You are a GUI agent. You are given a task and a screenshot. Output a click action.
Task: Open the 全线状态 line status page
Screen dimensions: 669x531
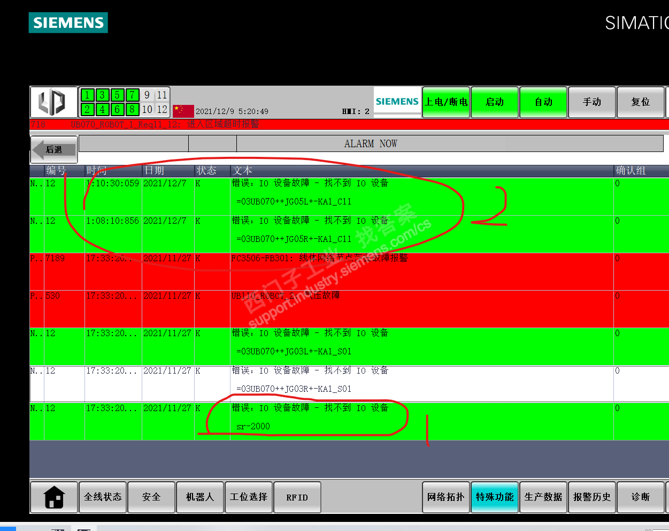pos(103,497)
